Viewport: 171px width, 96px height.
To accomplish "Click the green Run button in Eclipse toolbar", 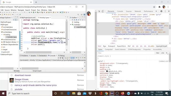I will pos(34,12).
